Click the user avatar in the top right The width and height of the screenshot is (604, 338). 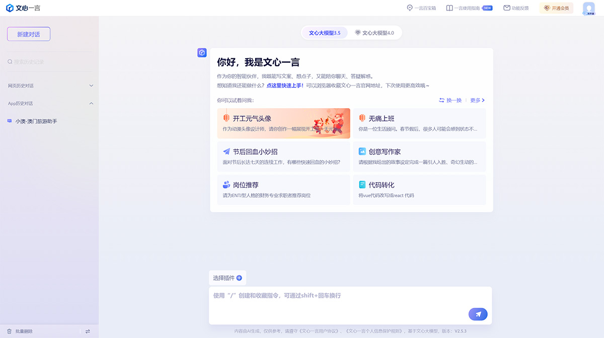589,8
